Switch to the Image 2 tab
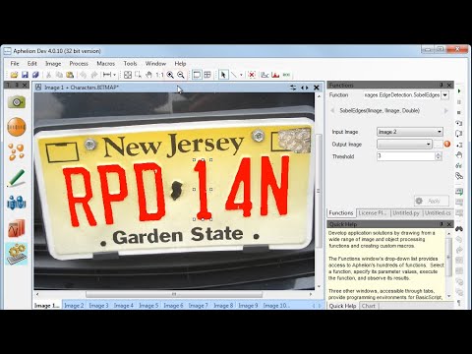472x354 pixels. point(74,306)
